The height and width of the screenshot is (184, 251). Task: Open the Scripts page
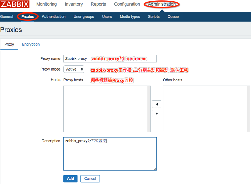click(154, 17)
